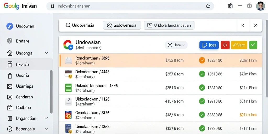268x134 pixels.
Task: Click the Roncloatthan file icon
Action: [68, 60]
